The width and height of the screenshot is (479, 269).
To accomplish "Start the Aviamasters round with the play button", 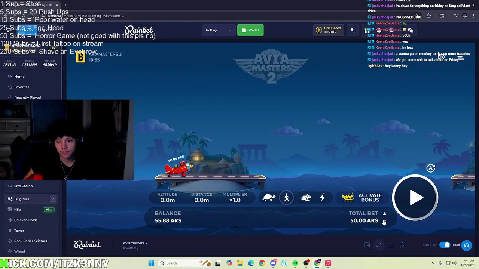I will coord(415,197).
